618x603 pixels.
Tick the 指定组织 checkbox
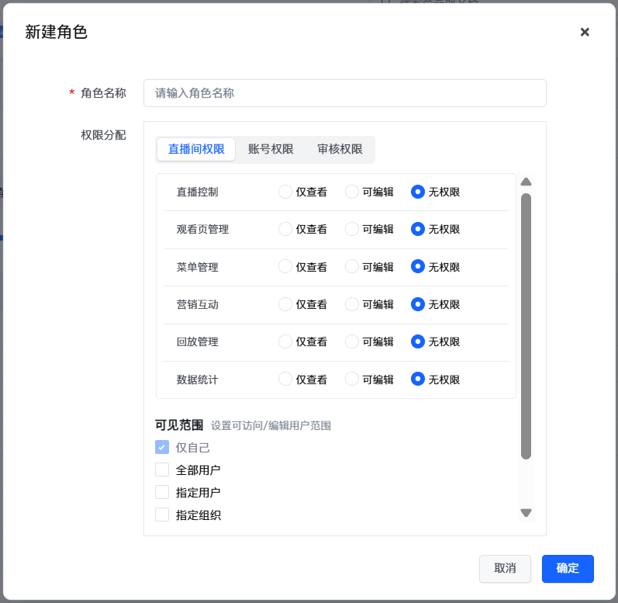162,515
